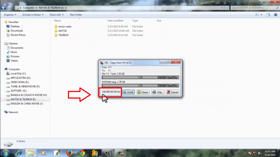Launch Firefox from taskbar
Viewport: 280px width, 157px height.
coord(69,153)
